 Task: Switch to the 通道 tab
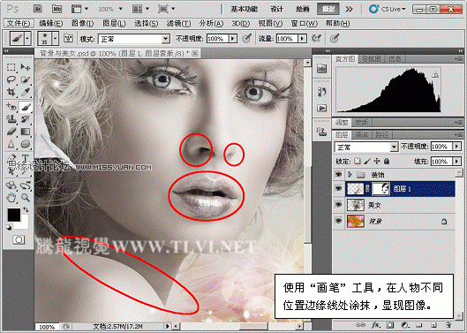(361, 135)
